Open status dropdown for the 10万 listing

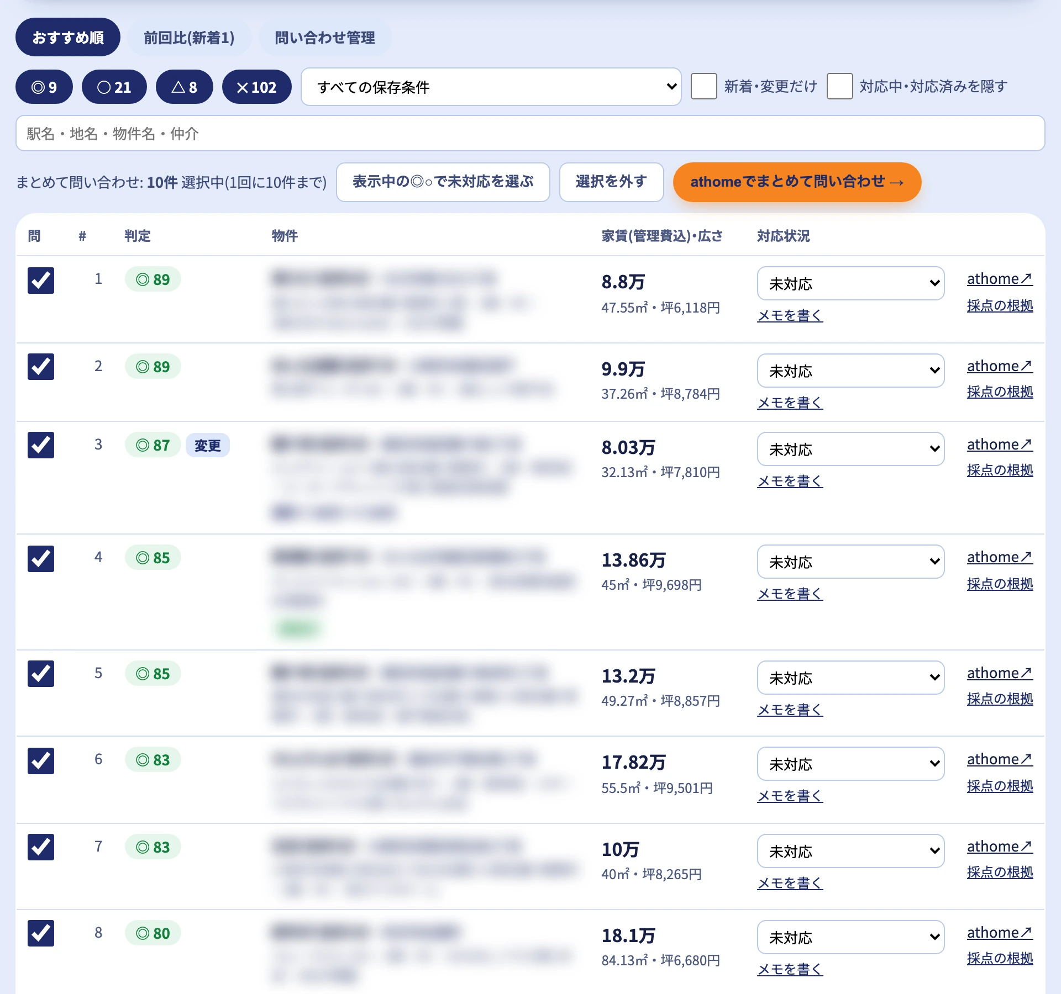[851, 851]
